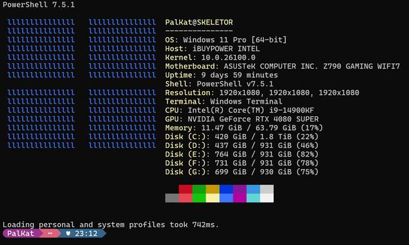Select the dark red swatch in the top row
Screen dimensions: 409x245
point(186,190)
